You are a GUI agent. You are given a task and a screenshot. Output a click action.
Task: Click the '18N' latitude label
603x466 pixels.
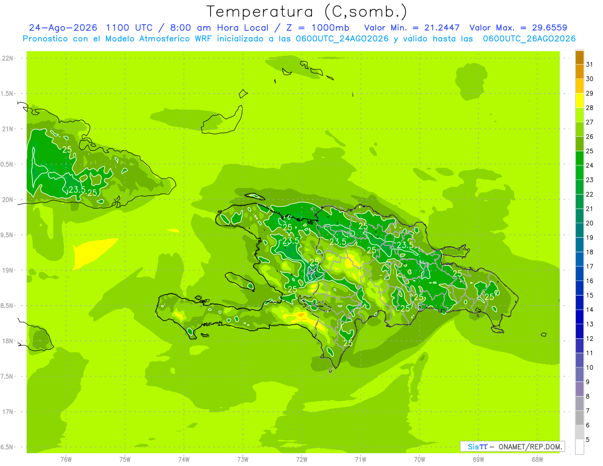pos(8,341)
